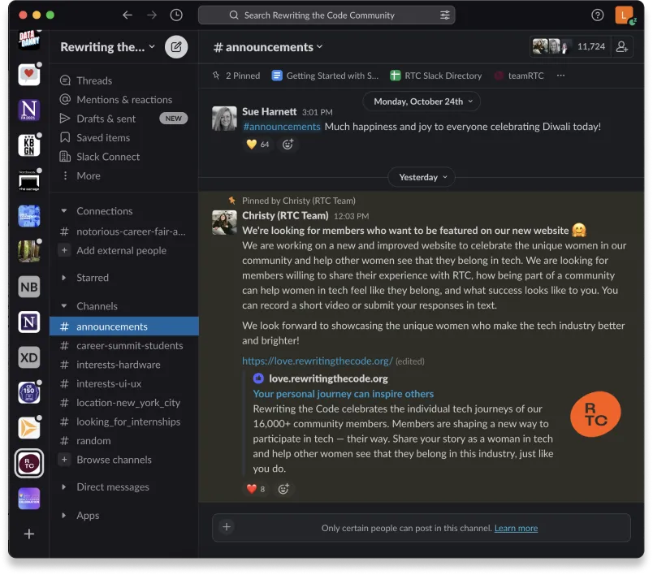
Task: Switch to the Data Danny workspace
Action: (x=29, y=40)
